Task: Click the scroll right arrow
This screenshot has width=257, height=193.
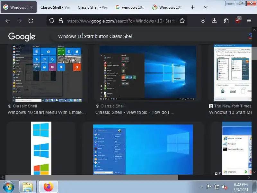Action: 249,178
